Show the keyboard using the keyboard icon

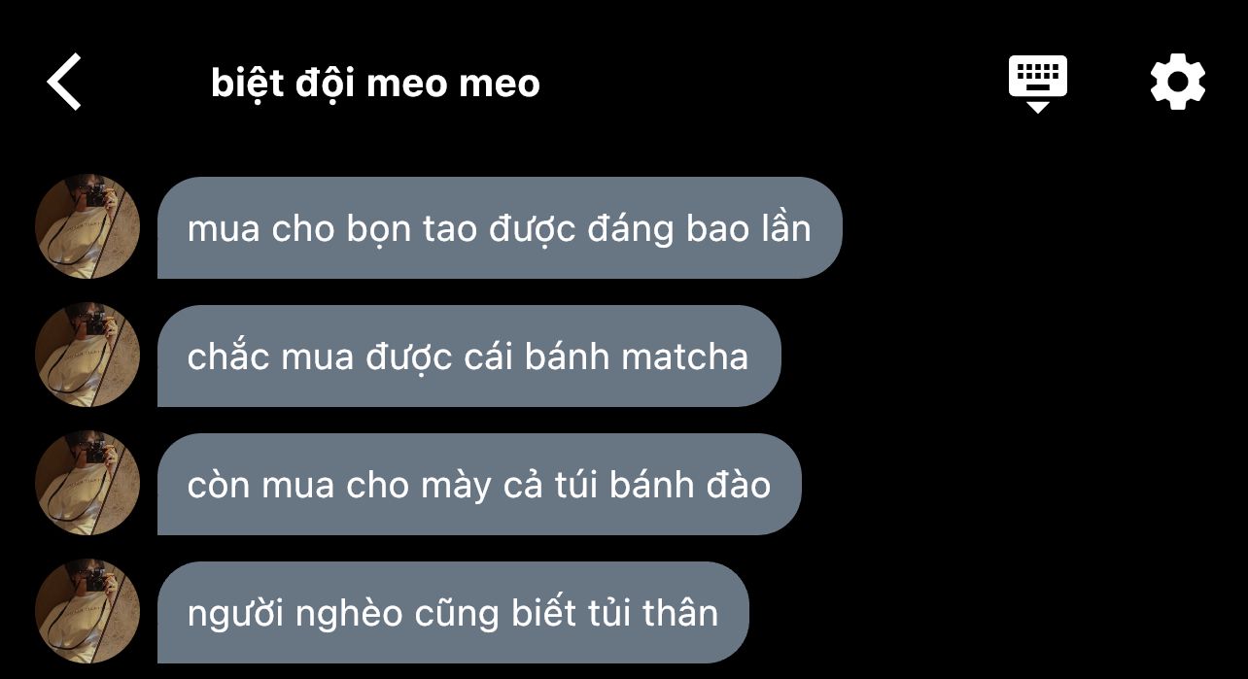1038,84
